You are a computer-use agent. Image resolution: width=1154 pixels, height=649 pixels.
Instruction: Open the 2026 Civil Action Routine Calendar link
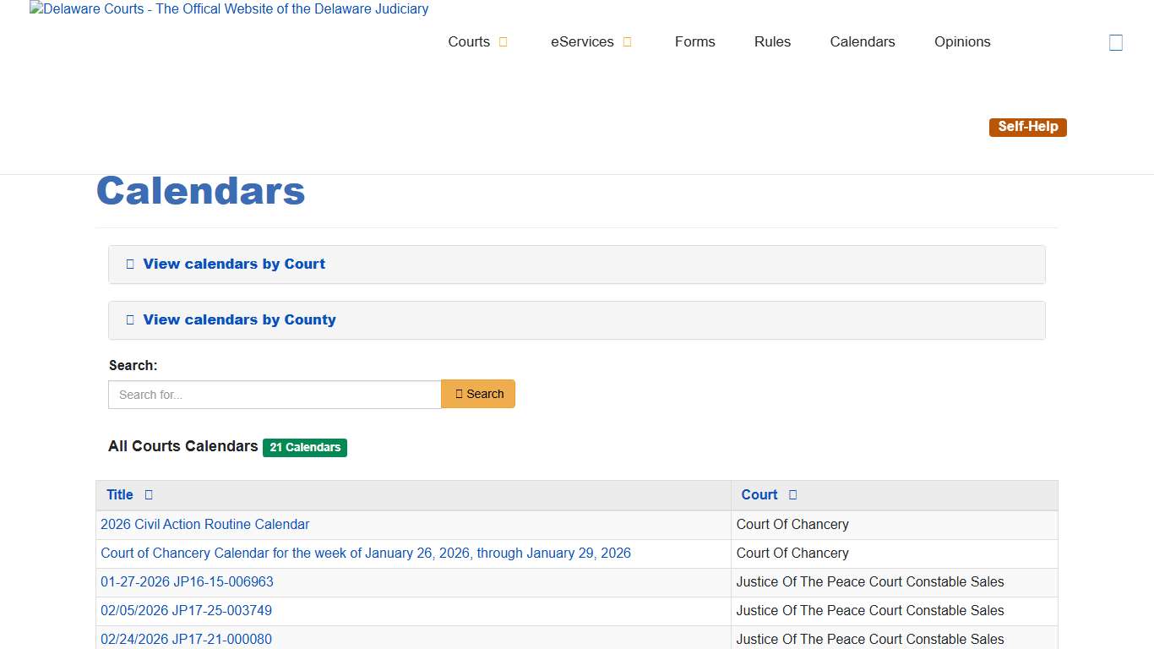coord(204,524)
